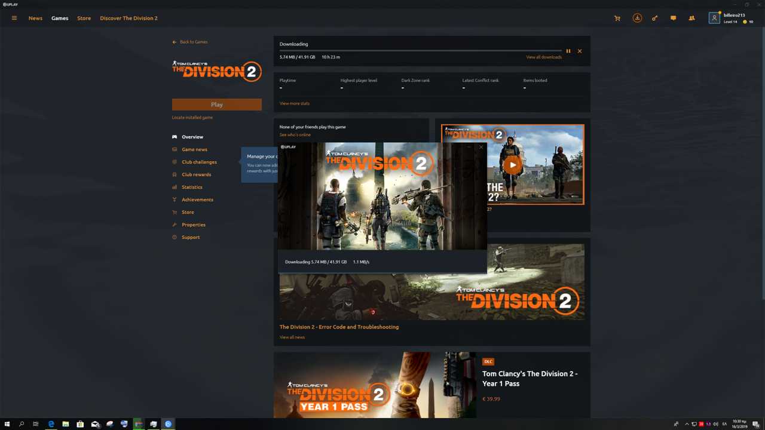765x430 pixels.
Task: Open Year 1 Pass DLC title
Action: 530,379
